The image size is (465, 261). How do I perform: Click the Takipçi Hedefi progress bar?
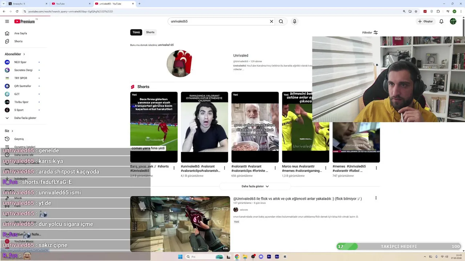(x=399, y=246)
